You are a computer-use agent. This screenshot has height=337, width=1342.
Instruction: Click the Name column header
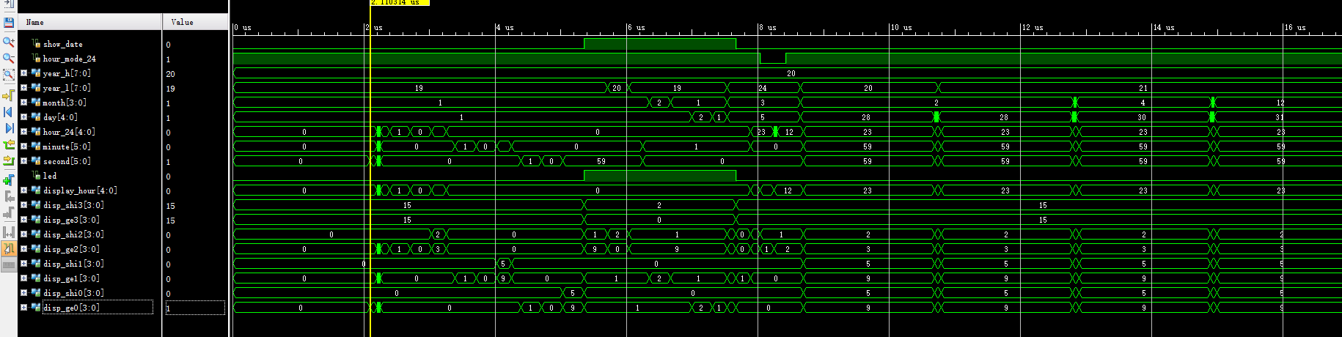coord(89,22)
